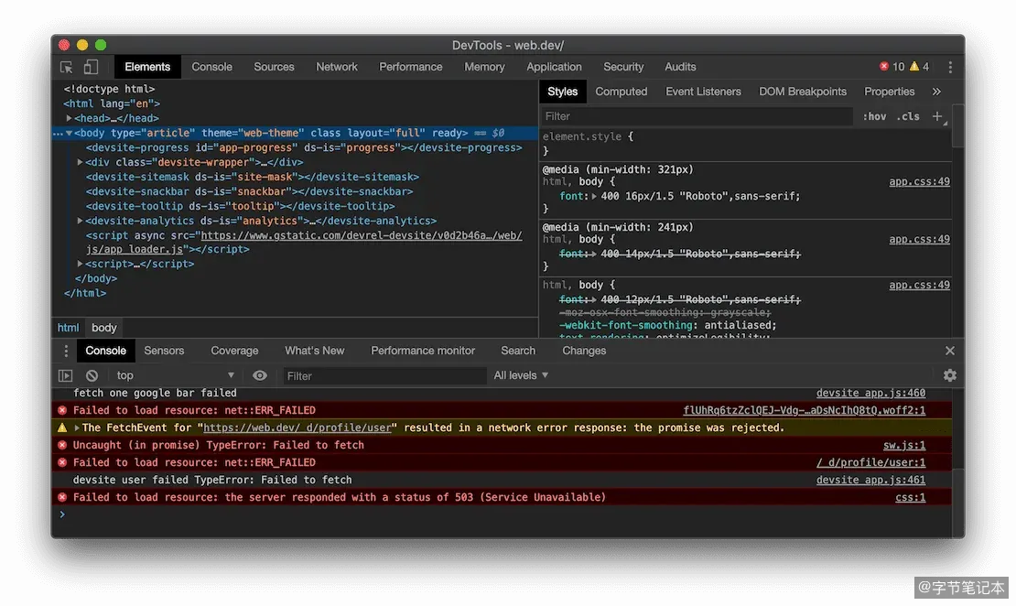Open the DevTools three-dot customize menu

click(x=950, y=67)
